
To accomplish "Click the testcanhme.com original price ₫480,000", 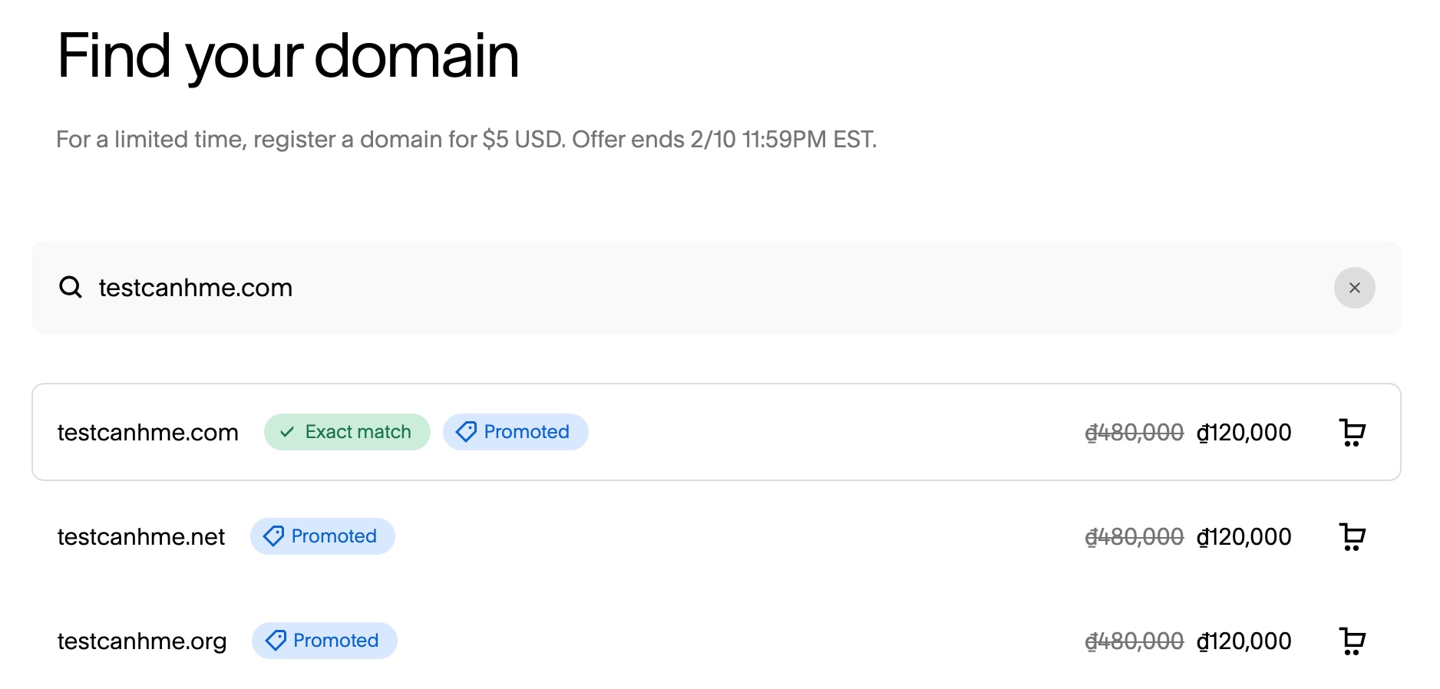I will (x=1134, y=433).
